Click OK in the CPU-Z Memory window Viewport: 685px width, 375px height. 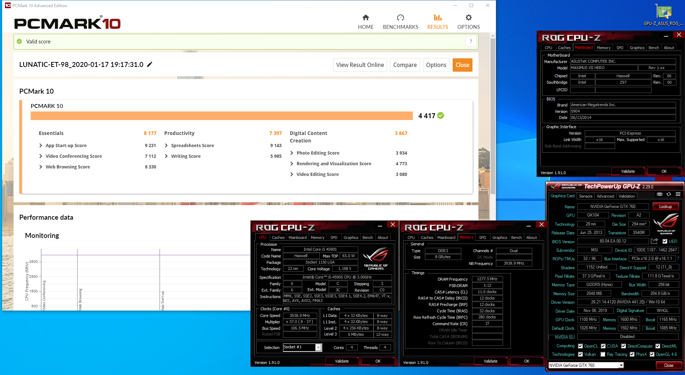527,361
